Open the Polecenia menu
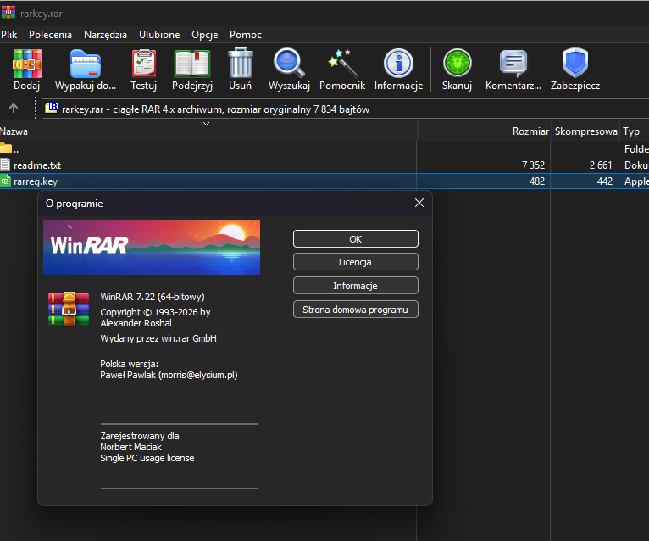The width and height of the screenshot is (649, 541). click(50, 35)
